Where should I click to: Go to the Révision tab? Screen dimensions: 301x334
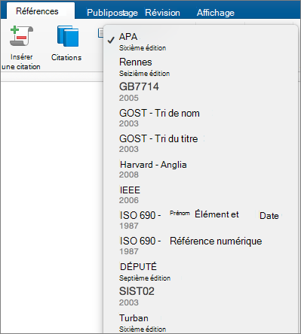pyautogui.click(x=162, y=13)
